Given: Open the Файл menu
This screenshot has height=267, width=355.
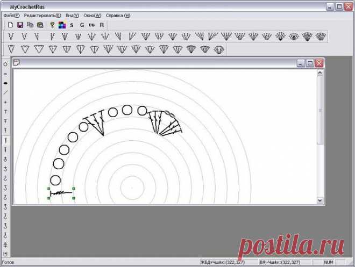Looking at the screenshot, I should (12, 16).
